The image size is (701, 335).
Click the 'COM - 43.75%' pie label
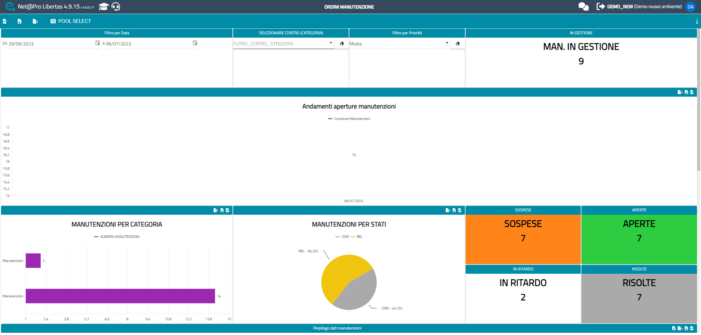(392, 308)
